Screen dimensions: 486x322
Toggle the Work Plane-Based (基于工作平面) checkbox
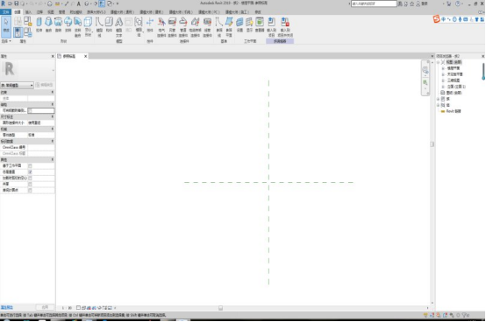point(30,165)
